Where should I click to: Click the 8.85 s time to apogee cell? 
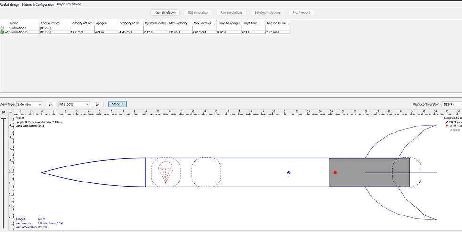(x=229, y=32)
